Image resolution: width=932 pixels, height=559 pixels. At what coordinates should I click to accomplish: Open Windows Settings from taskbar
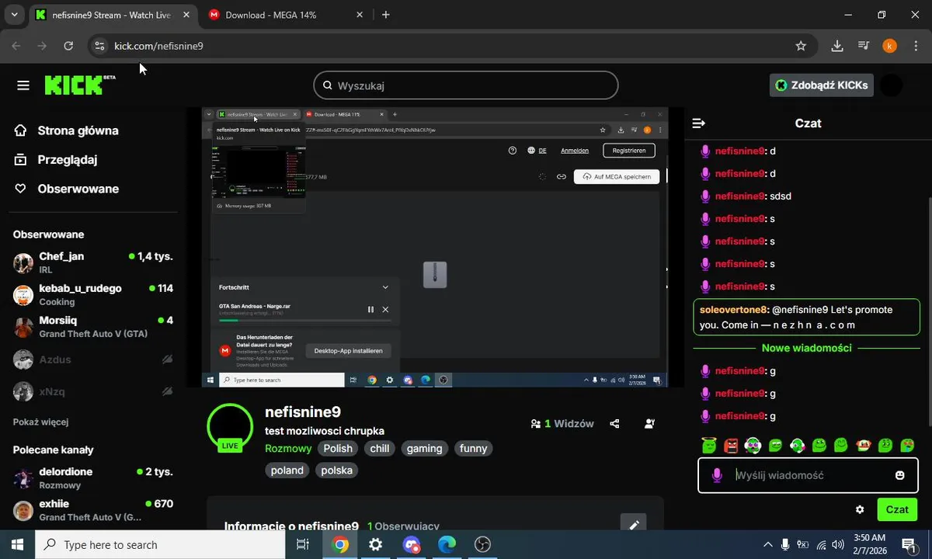coord(375,545)
